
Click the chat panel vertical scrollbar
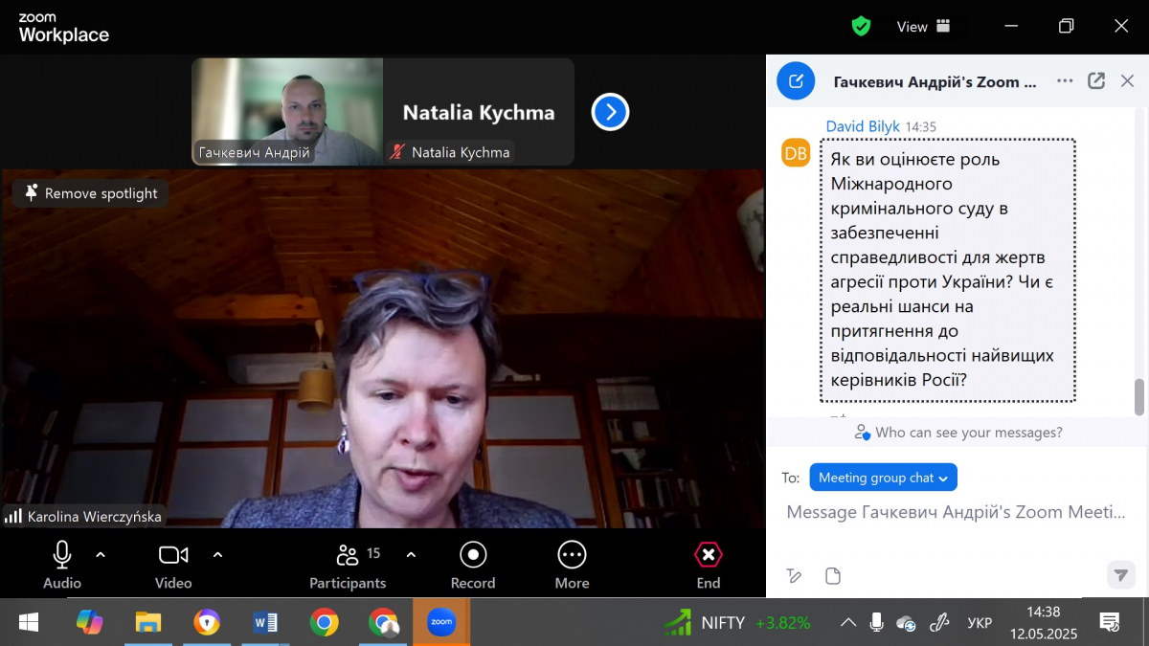coord(1139,397)
